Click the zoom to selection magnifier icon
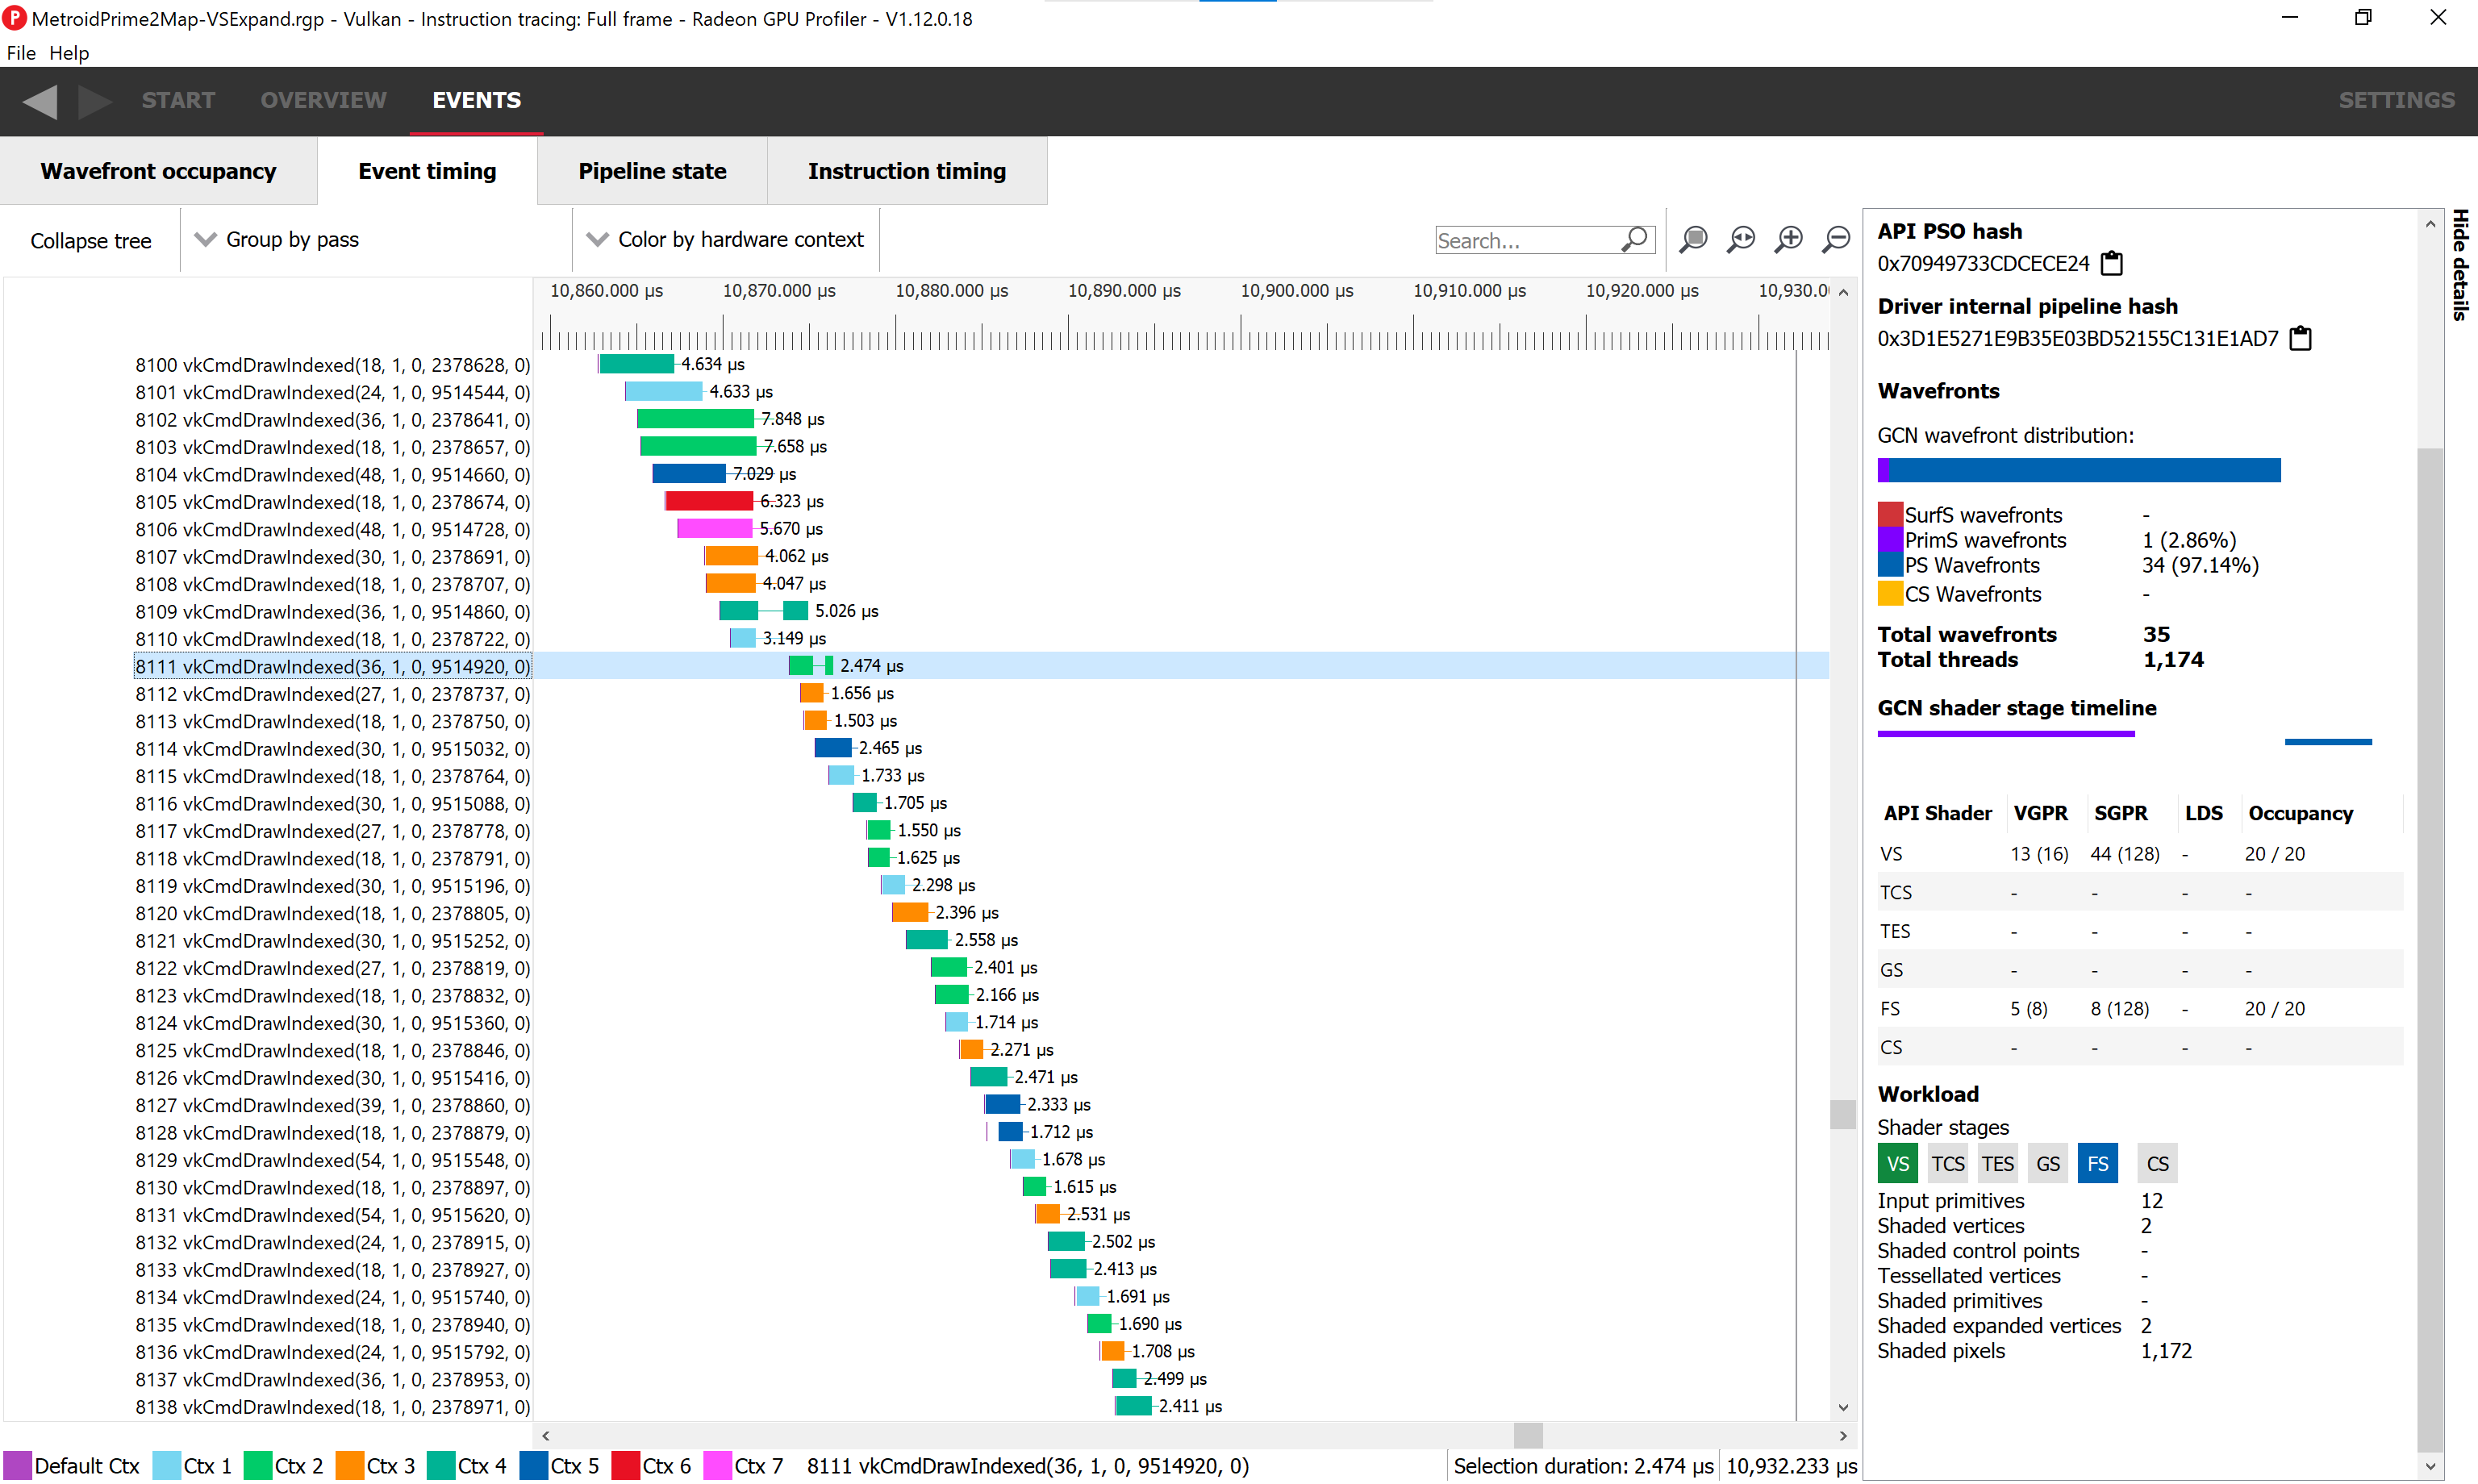Viewport: 2478px width, 1484px height. (x=1693, y=239)
